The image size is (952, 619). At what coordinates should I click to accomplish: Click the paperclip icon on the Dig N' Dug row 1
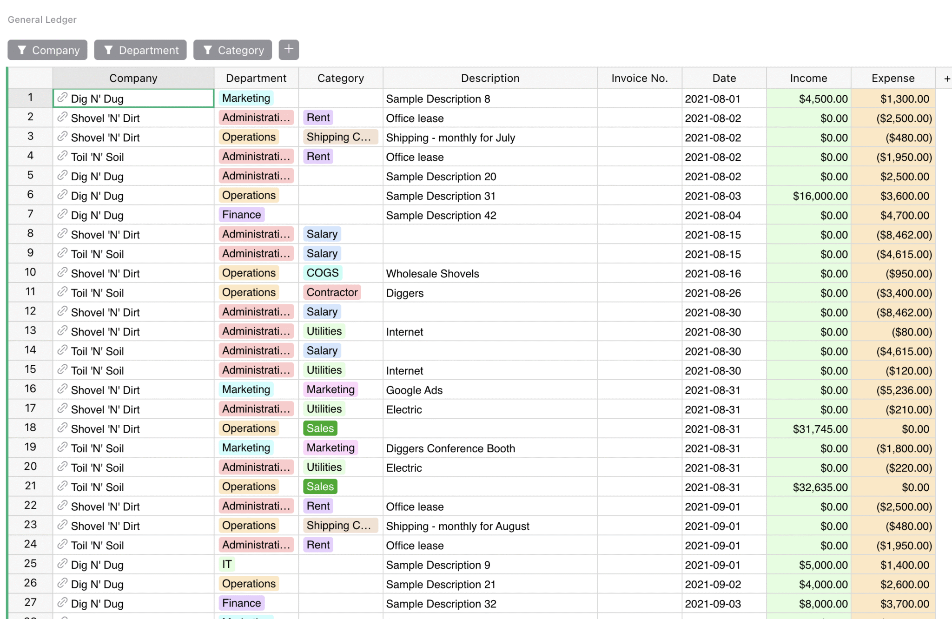[62, 98]
